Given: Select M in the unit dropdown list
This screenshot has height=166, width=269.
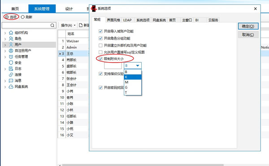Looking at the screenshot, I should click(x=133, y=82).
